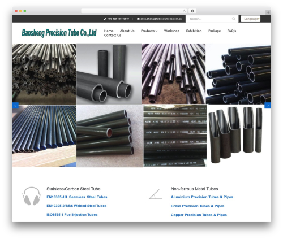Open Brass Precision Tubes & Pipes link

click(198, 206)
